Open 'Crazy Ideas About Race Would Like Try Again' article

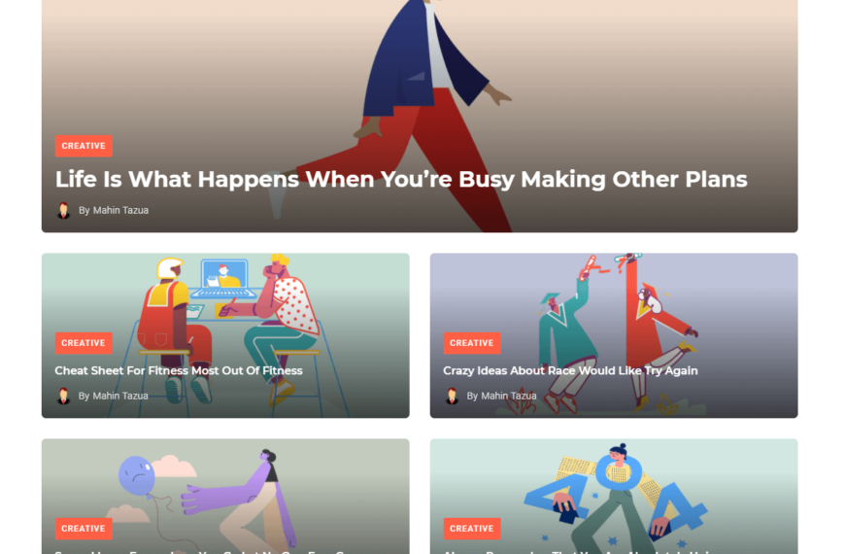[x=570, y=370]
